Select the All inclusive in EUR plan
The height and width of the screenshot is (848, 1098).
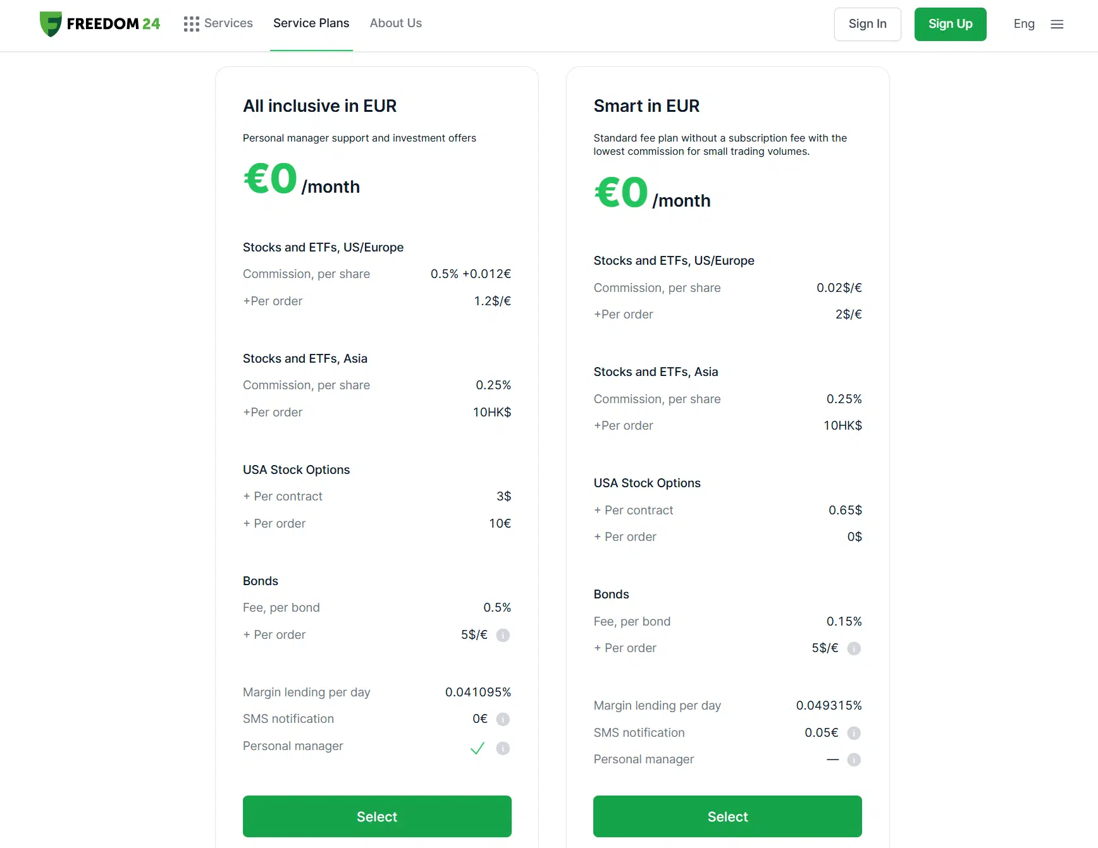377,816
